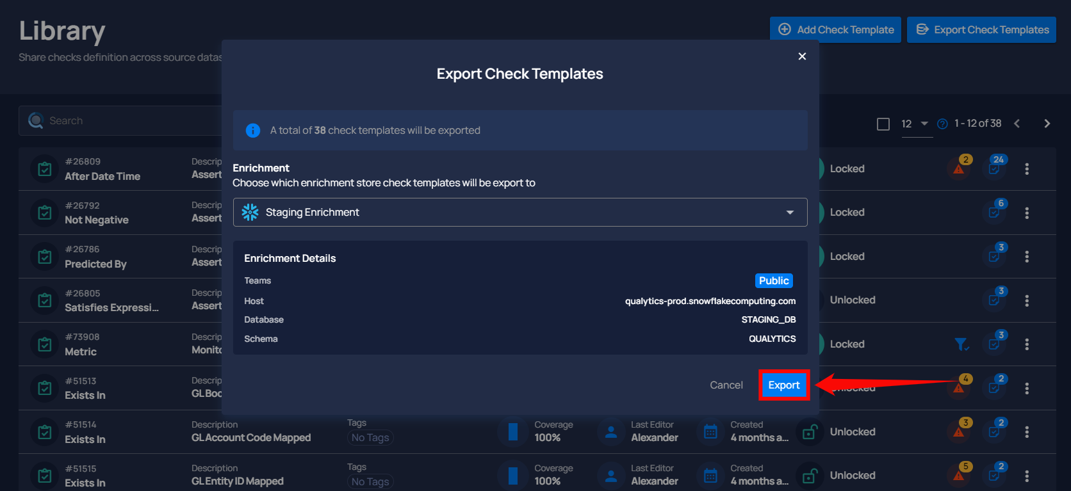
Task: Open kebab menu for Exists In #51513 row
Action: pyautogui.click(x=1027, y=388)
